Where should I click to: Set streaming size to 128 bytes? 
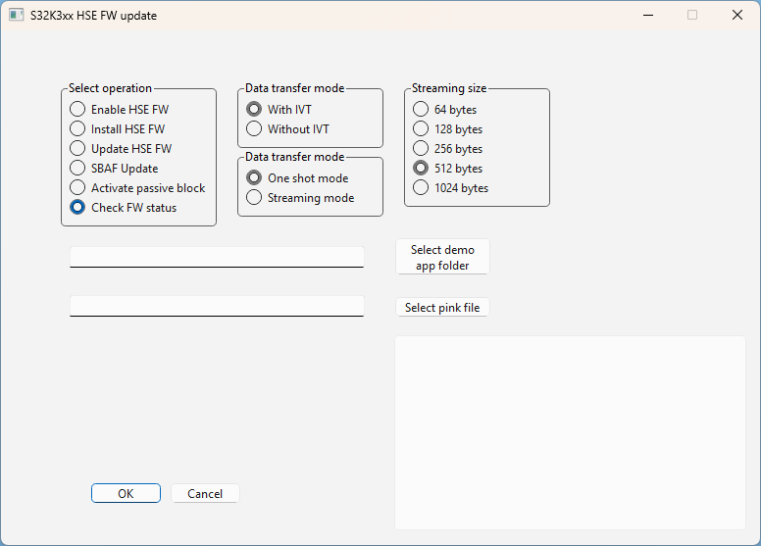[x=421, y=129]
